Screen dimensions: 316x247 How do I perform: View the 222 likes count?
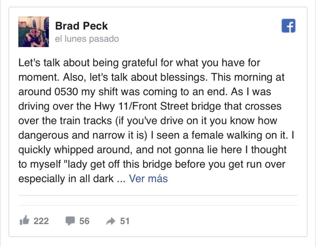[x=41, y=221]
